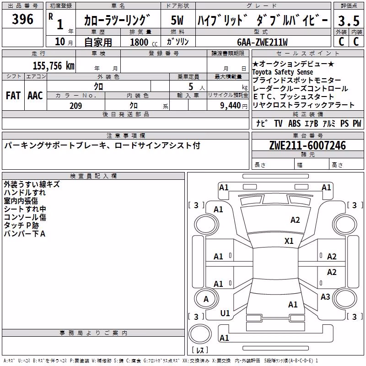Click the car name カローラツーリング
The height and width of the screenshot is (366, 366).
pos(117,20)
